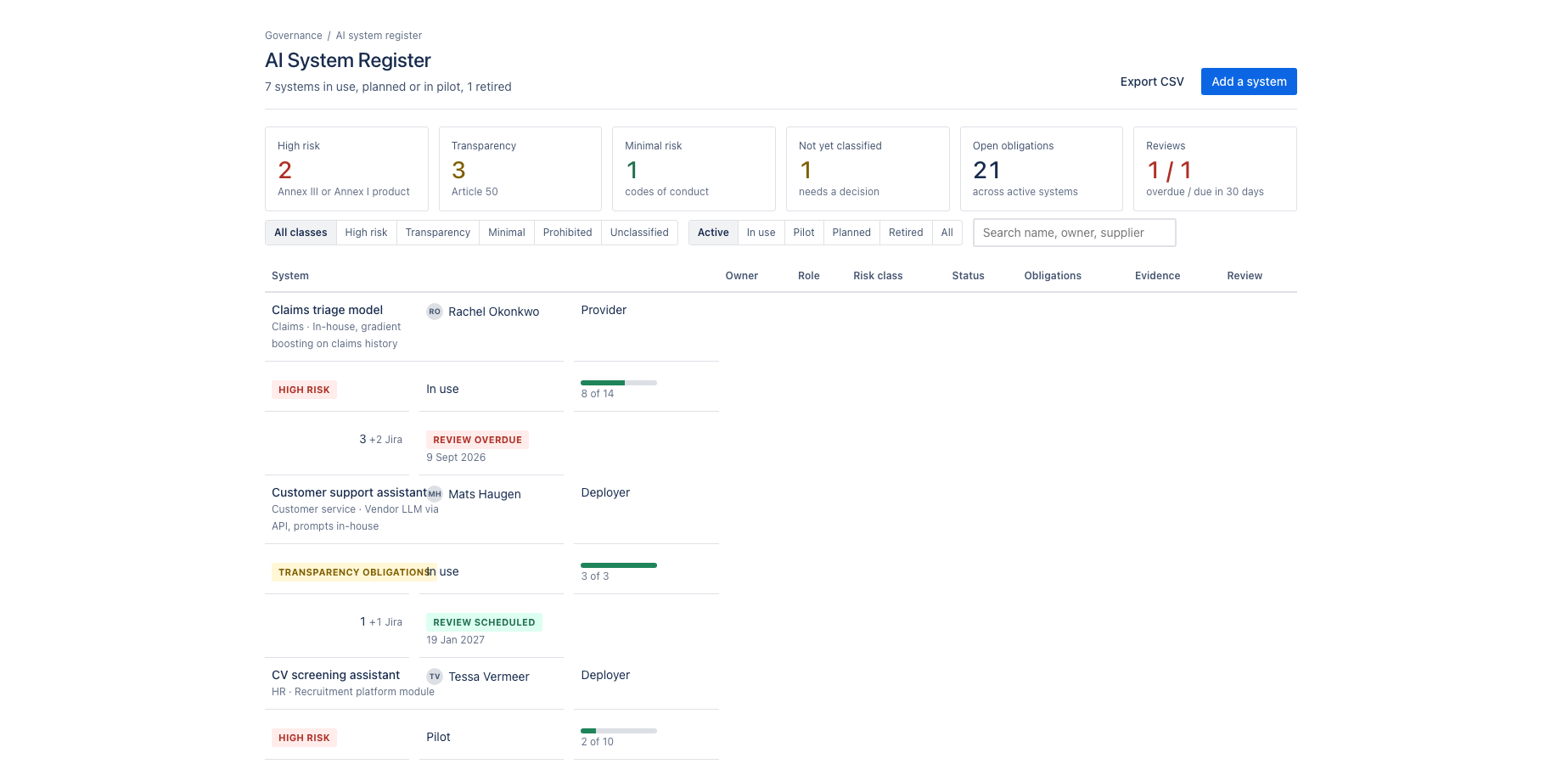
Task: Select the Active status filter
Action: [x=713, y=233]
